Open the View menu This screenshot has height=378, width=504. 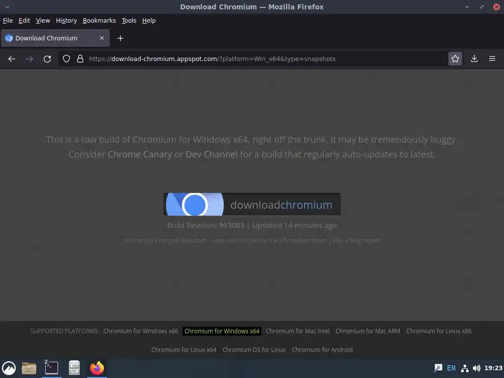point(43,21)
